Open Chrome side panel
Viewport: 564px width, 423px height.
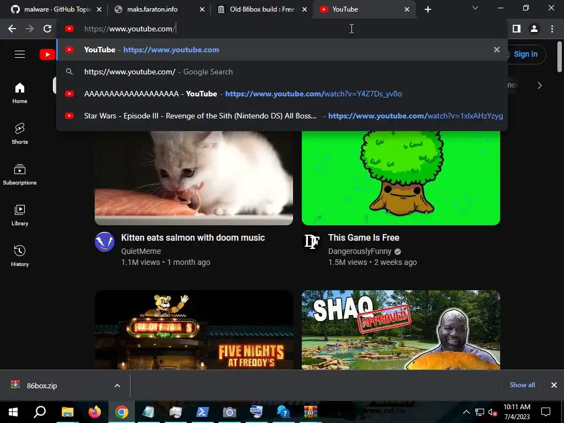tap(517, 29)
